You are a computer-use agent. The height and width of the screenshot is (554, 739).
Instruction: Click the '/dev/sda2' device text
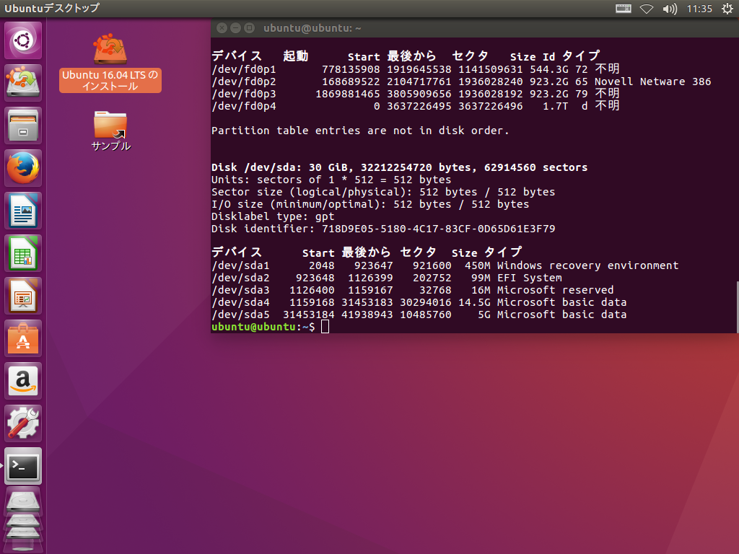point(240,278)
